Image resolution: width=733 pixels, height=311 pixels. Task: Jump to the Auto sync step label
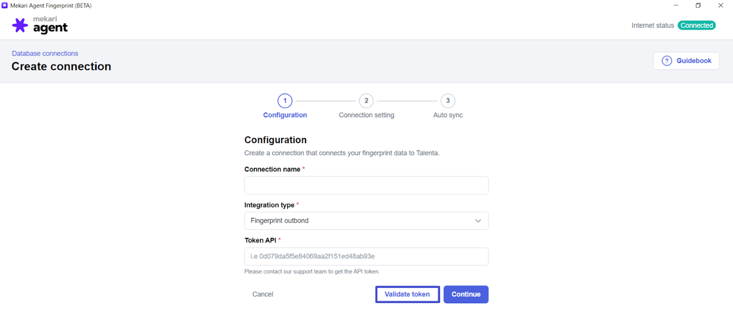[x=448, y=115]
